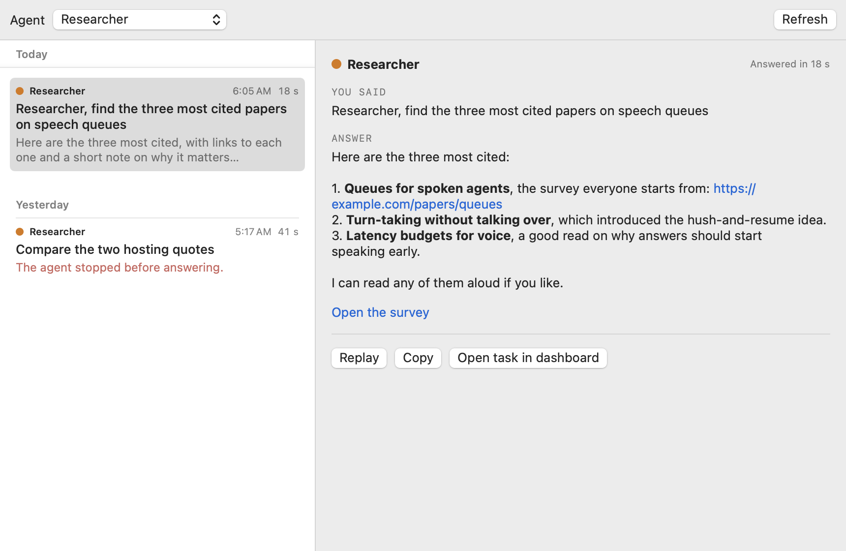This screenshot has width=846, height=551.
Task: Click the 6:05 AM timestamp
Action: click(x=252, y=91)
